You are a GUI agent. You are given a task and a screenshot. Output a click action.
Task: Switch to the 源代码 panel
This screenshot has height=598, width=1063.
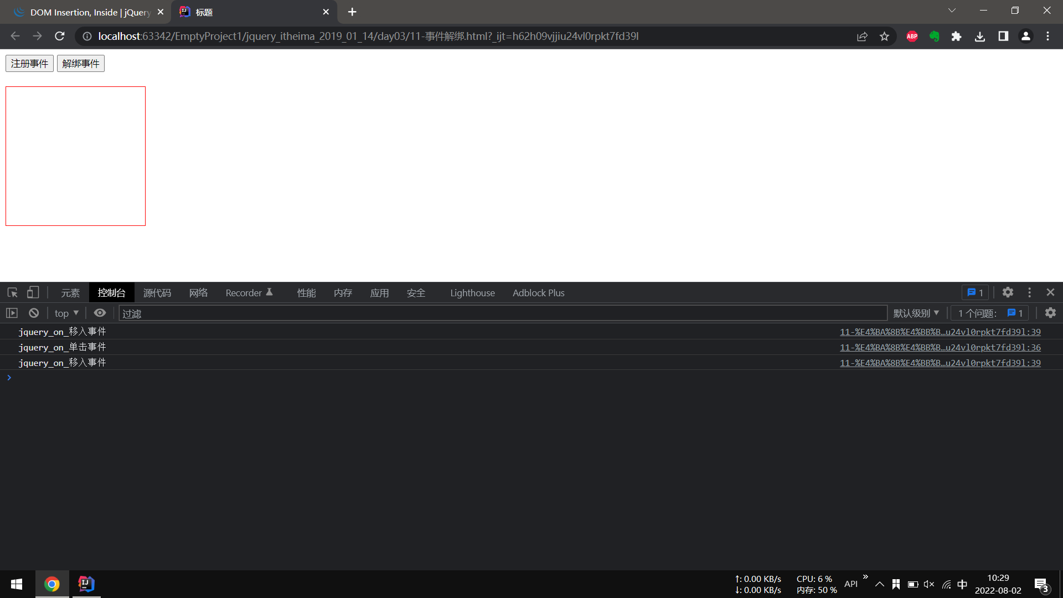pos(157,293)
